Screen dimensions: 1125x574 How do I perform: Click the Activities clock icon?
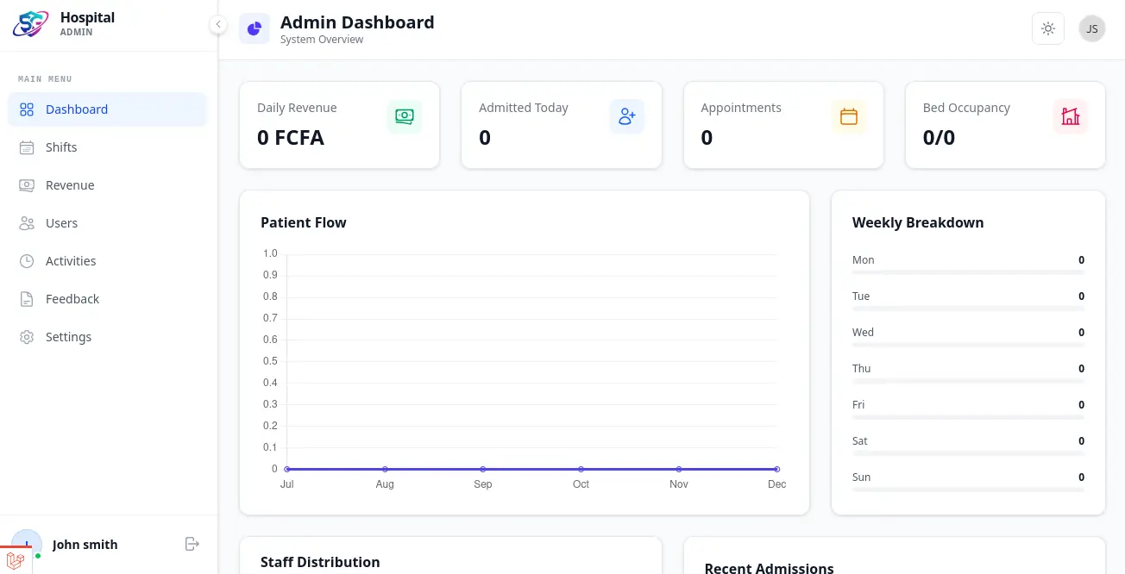point(27,261)
